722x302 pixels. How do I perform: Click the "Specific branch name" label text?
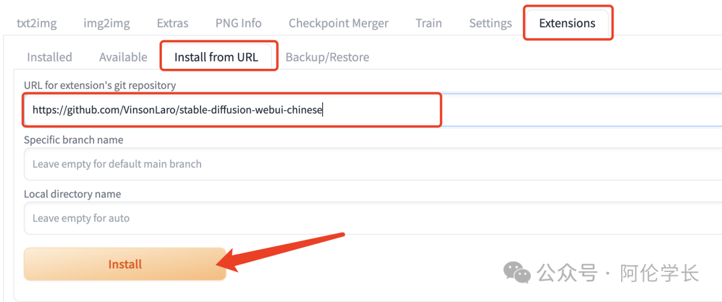74,140
